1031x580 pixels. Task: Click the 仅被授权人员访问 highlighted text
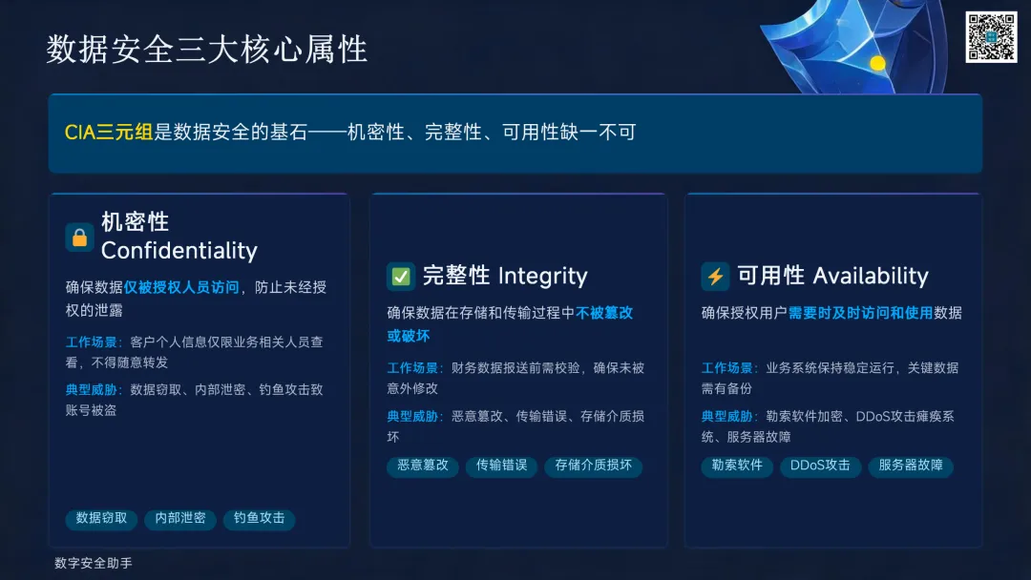click(x=180, y=288)
